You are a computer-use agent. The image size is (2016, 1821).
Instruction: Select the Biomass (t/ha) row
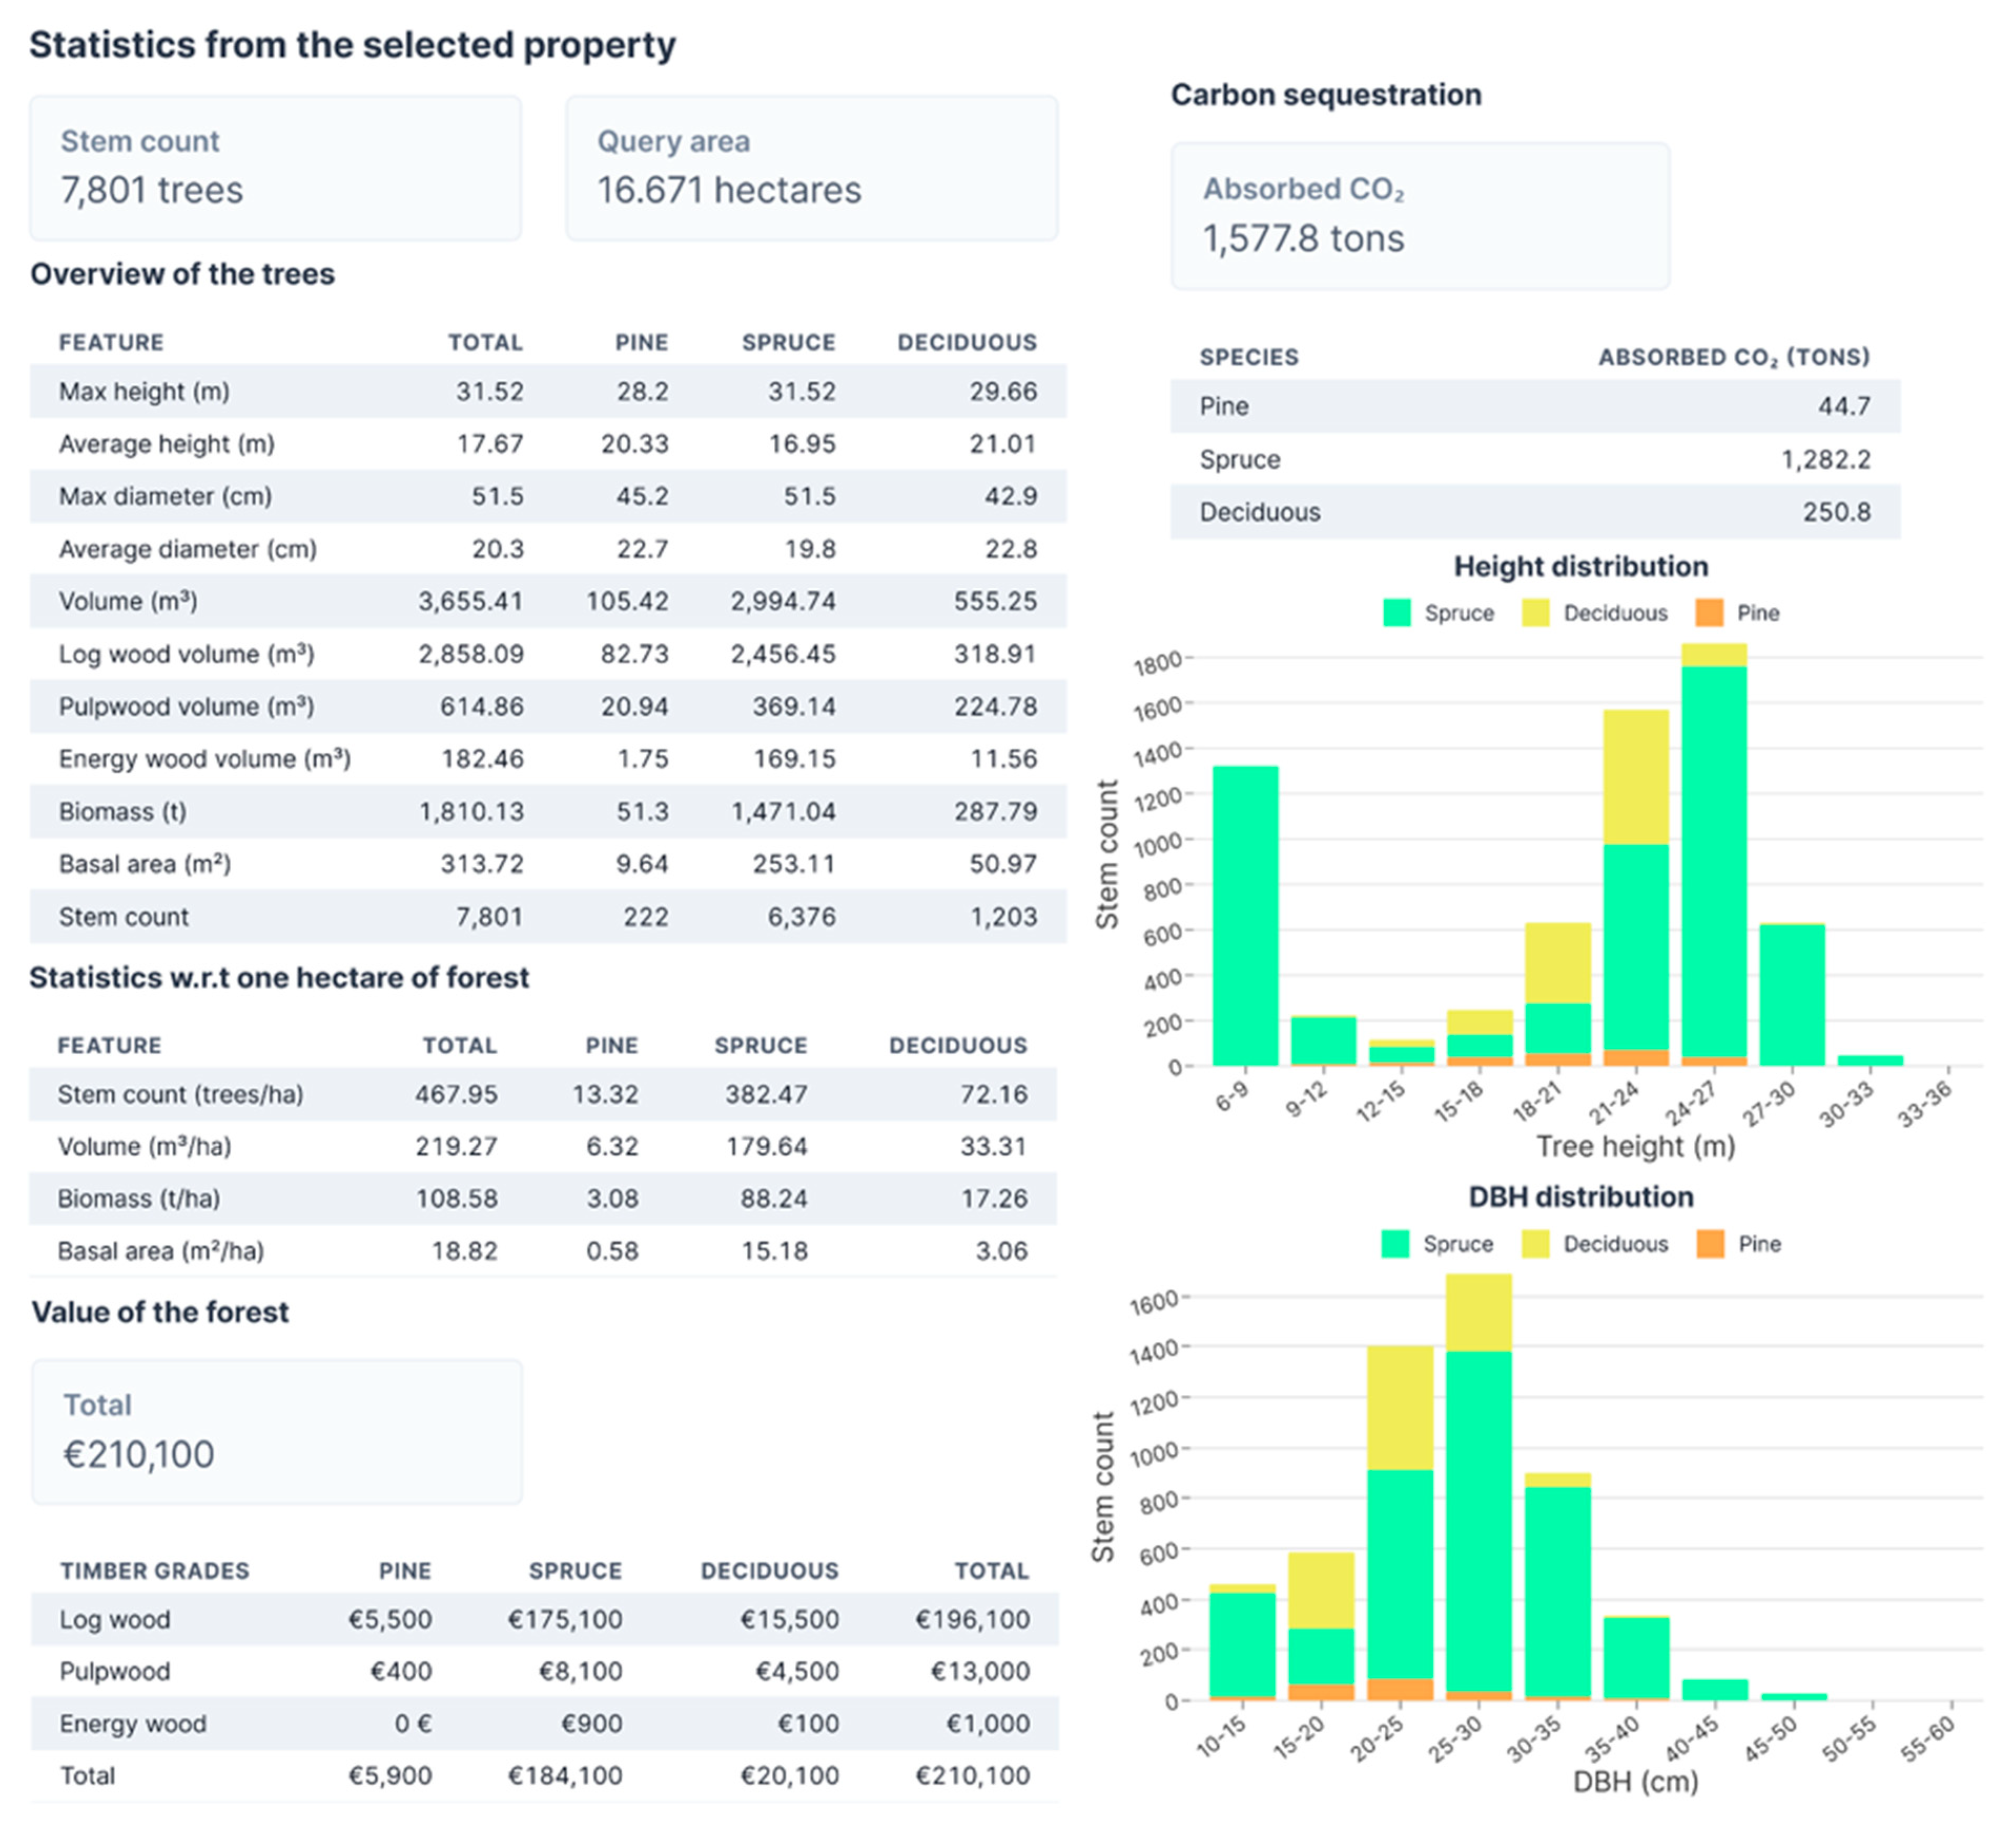coord(543,1198)
